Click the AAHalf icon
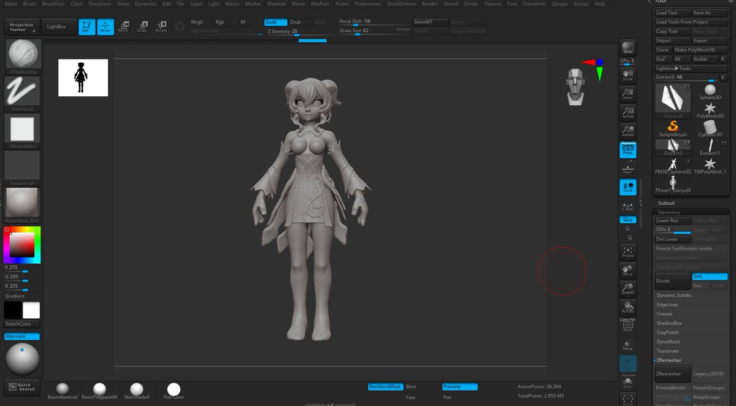736x406 pixels. (x=627, y=131)
